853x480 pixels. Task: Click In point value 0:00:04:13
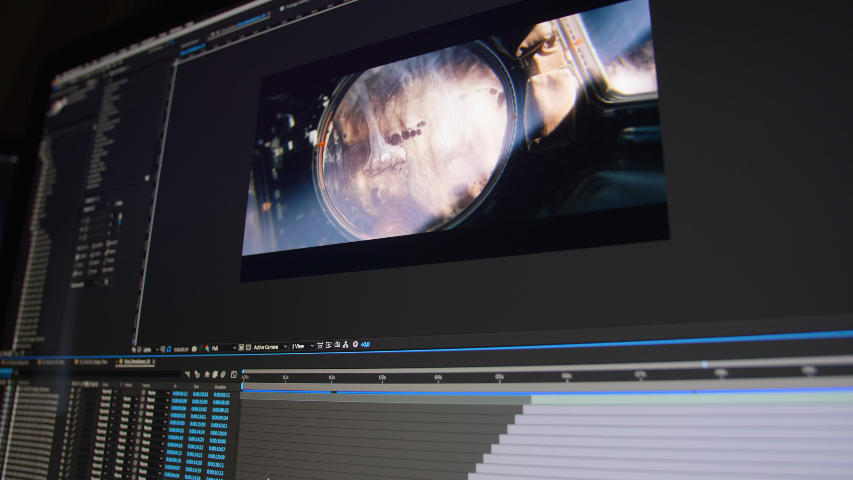tap(174, 452)
